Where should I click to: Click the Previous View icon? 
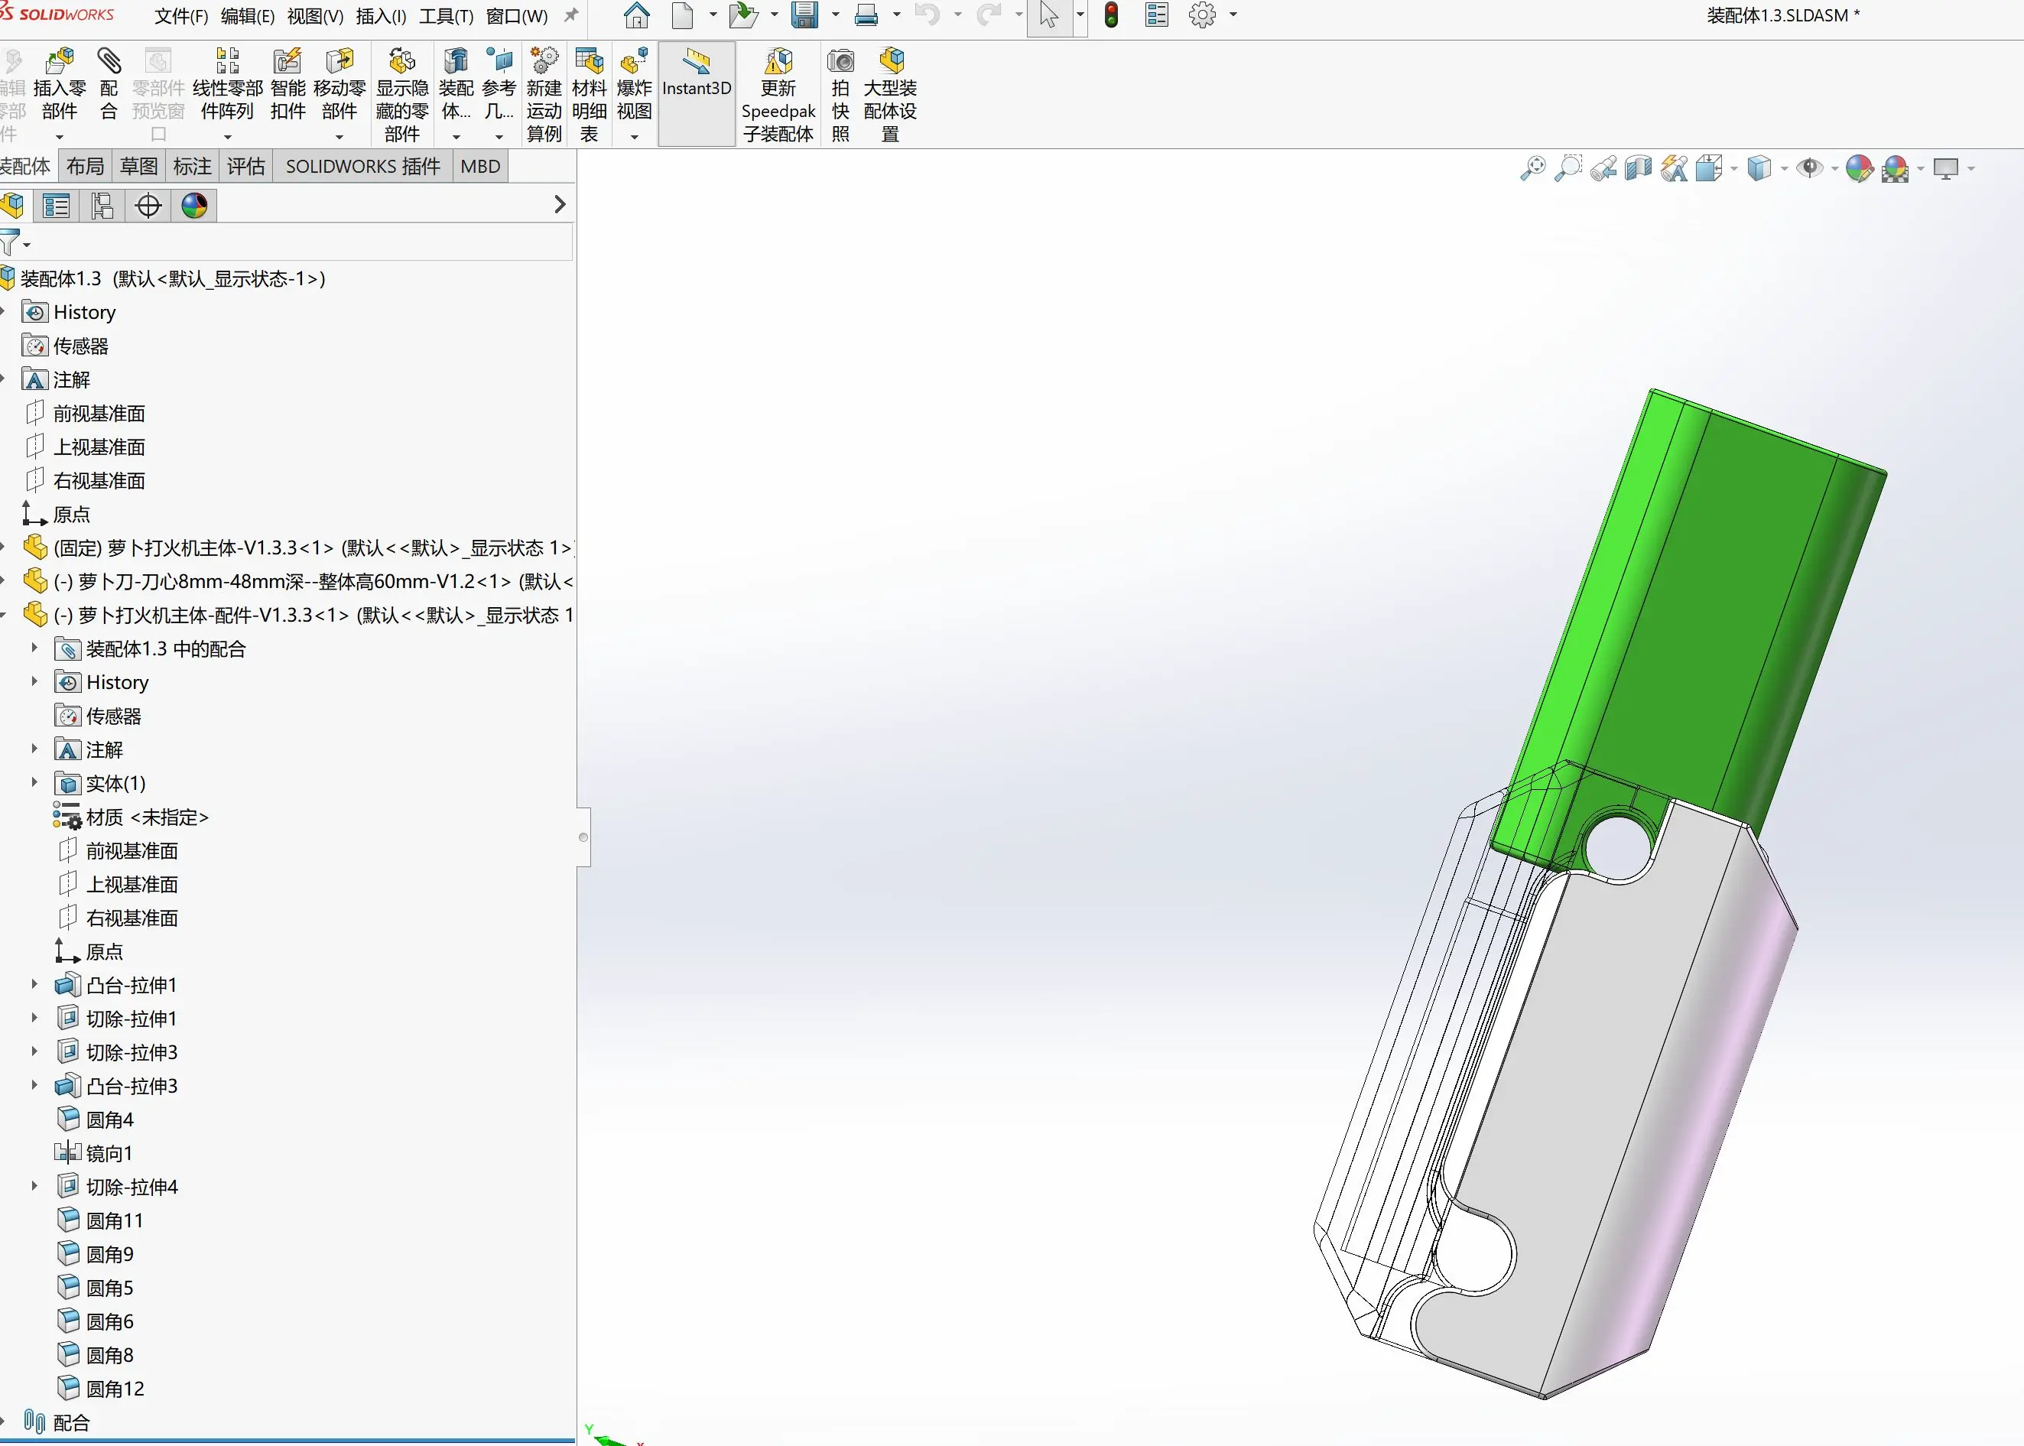(1603, 168)
